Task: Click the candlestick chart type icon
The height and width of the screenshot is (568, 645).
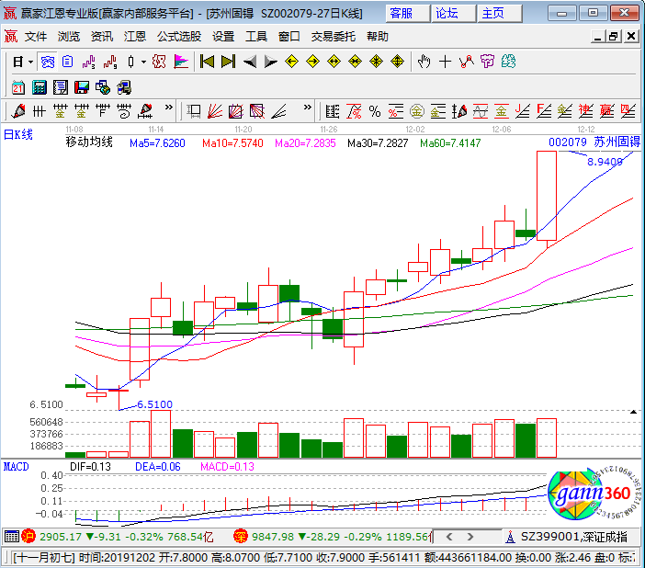Action: 130,62
